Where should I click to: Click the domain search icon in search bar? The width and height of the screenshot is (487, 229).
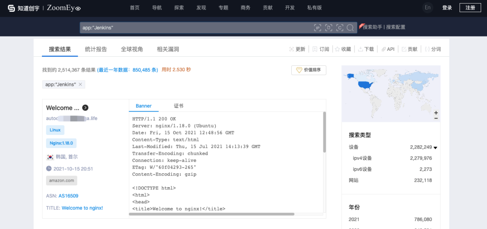(x=329, y=28)
